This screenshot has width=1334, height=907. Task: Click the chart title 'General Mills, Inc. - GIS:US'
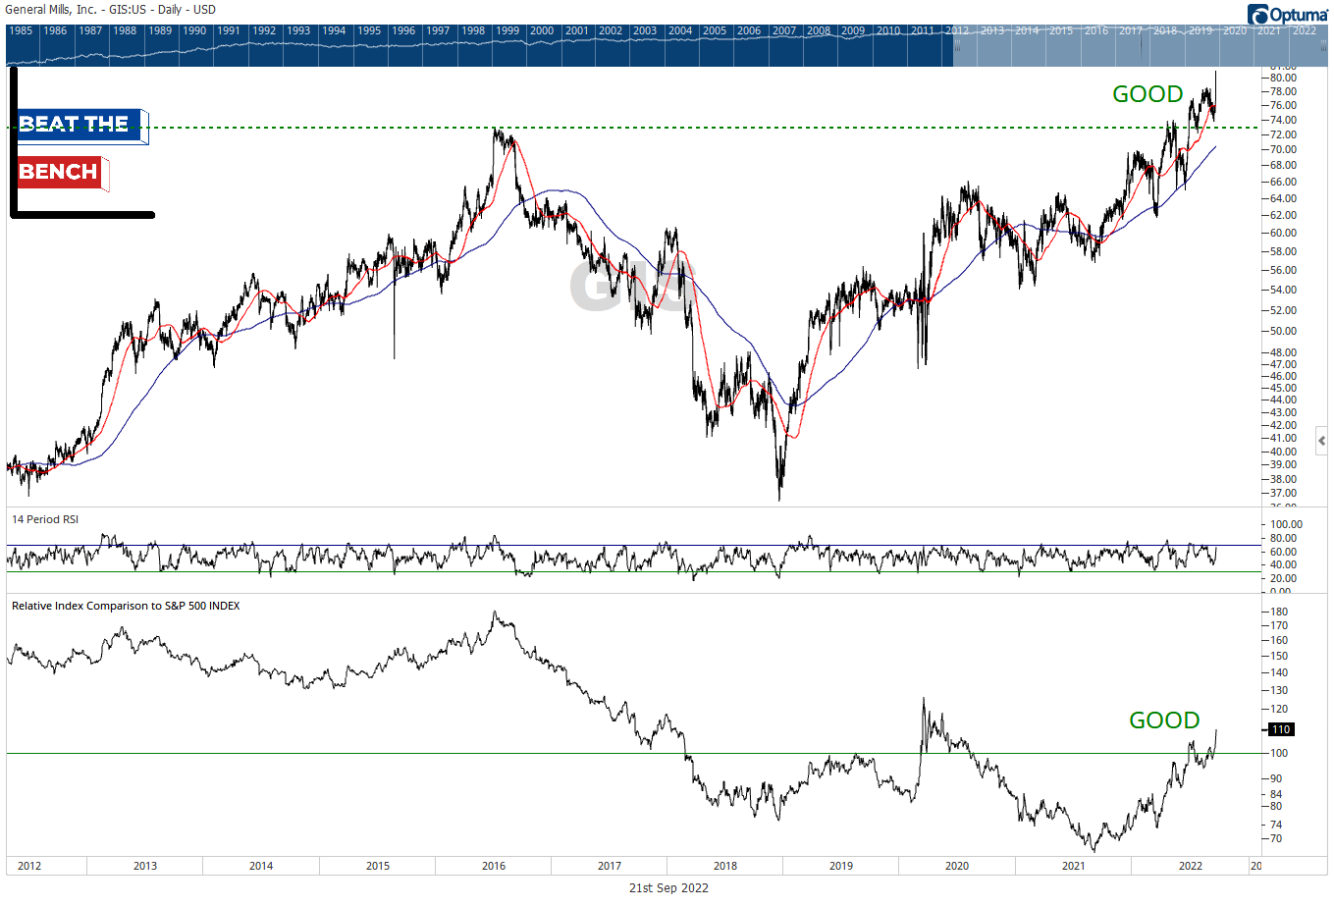click(77, 10)
